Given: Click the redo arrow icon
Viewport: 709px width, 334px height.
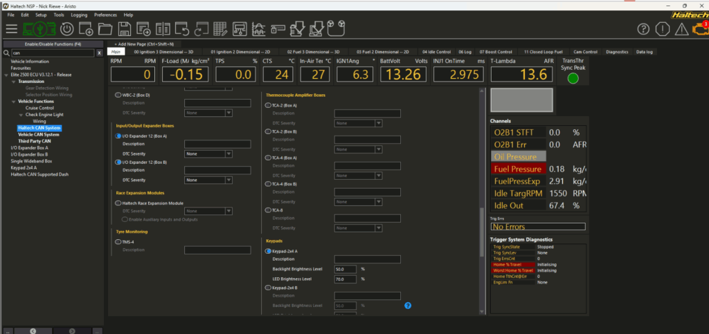Looking at the screenshot, I should tap(201, 29).
